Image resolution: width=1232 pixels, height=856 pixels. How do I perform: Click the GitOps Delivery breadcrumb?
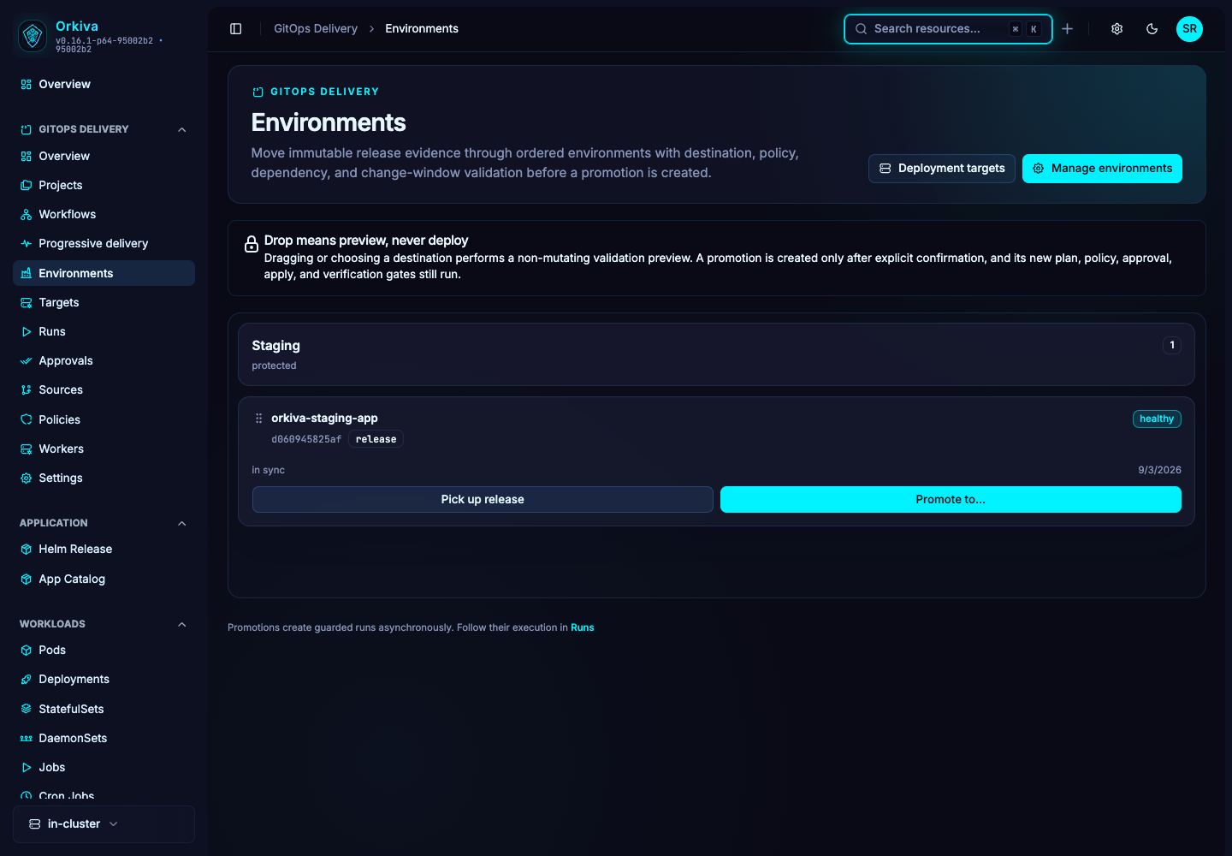coord(316,29)
